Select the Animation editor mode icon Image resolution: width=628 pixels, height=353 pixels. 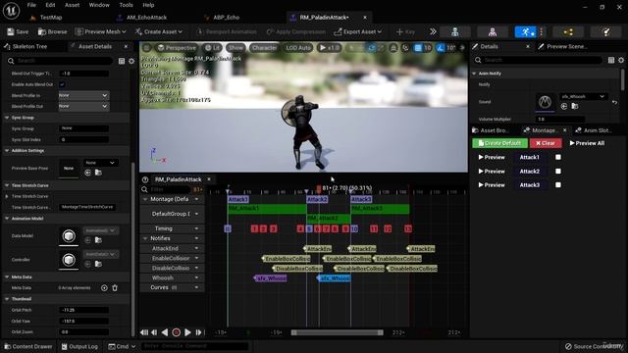click(525, 32)
